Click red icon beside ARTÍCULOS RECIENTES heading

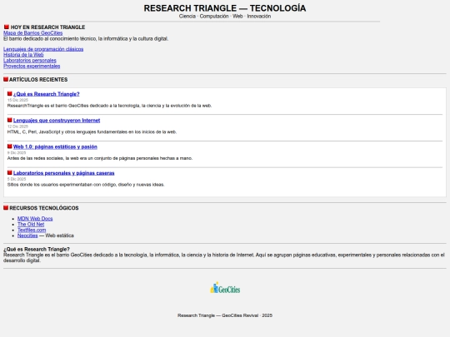[6, 79]
